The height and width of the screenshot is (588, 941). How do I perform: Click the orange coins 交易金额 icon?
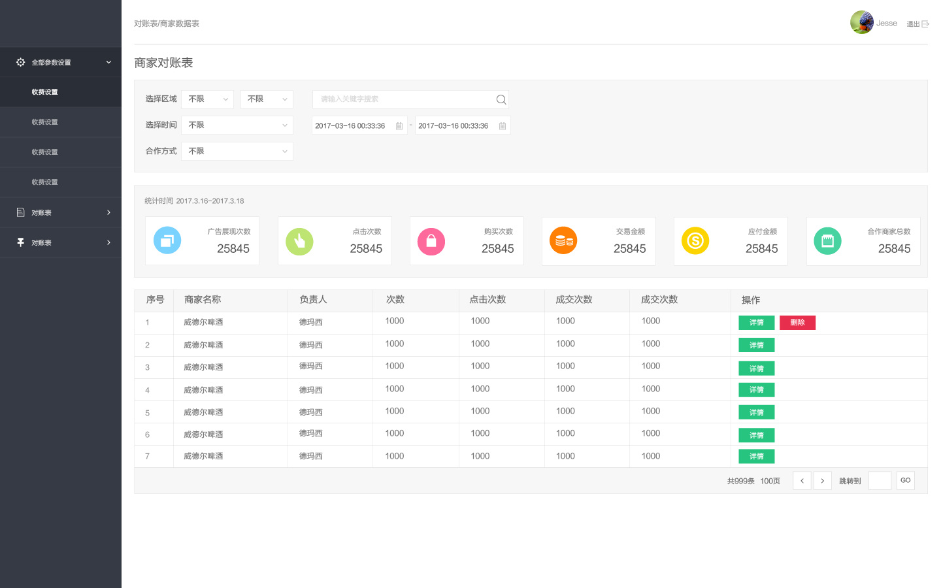563,240
